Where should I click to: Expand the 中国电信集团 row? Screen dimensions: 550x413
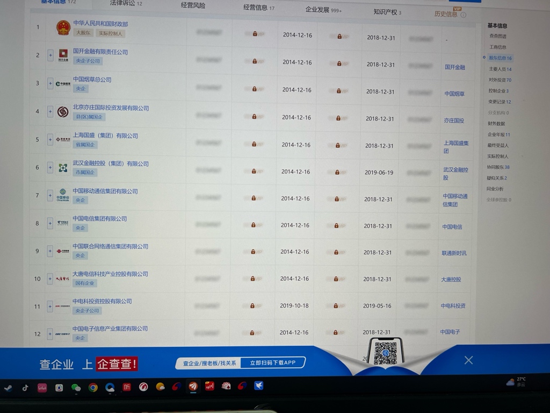tap(50, 223)
